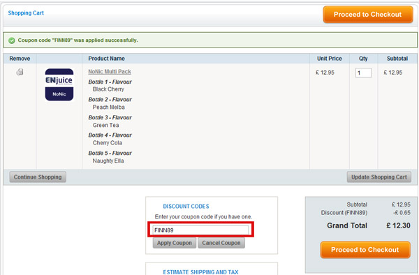Open the ENjuice NoNic product thumbnail
This screenshot has width=419, height=275.
tap(59, 84)
